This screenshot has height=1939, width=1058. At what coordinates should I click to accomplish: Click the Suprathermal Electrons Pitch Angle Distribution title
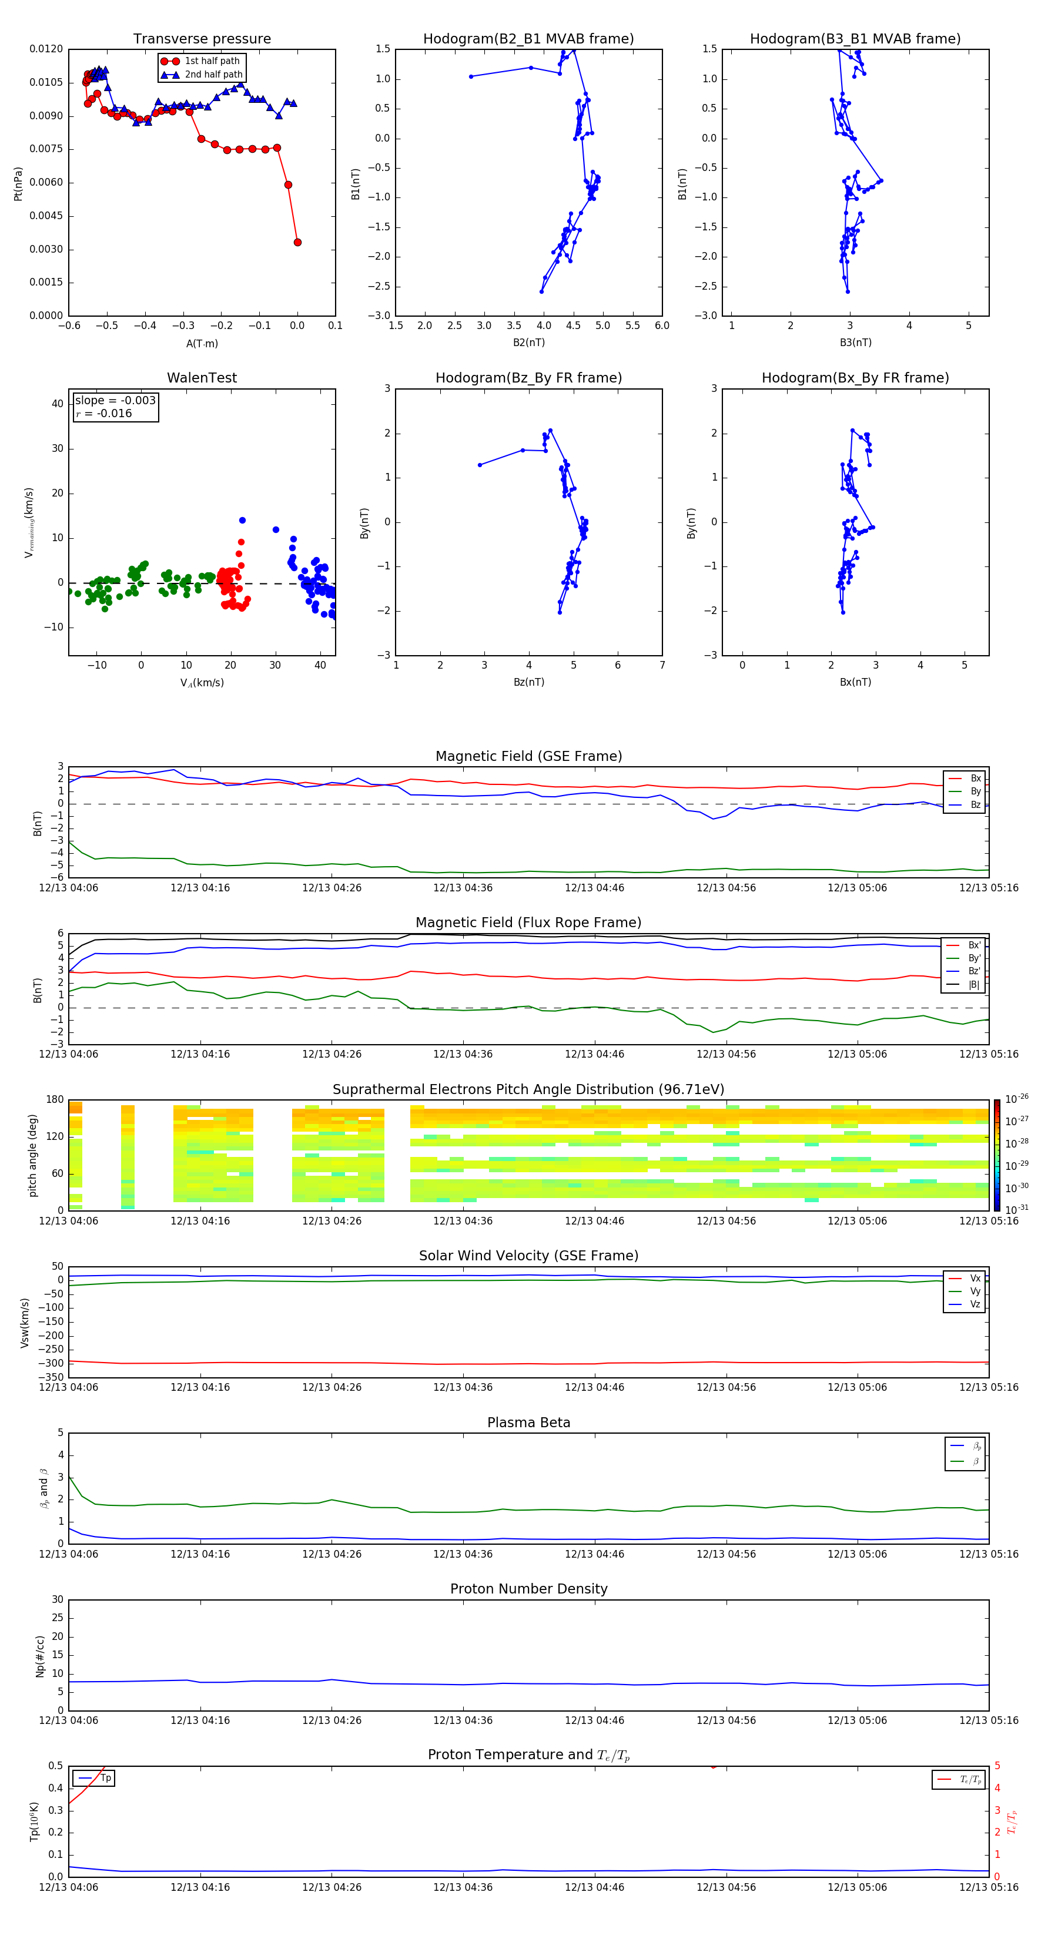click(528, 1090)
